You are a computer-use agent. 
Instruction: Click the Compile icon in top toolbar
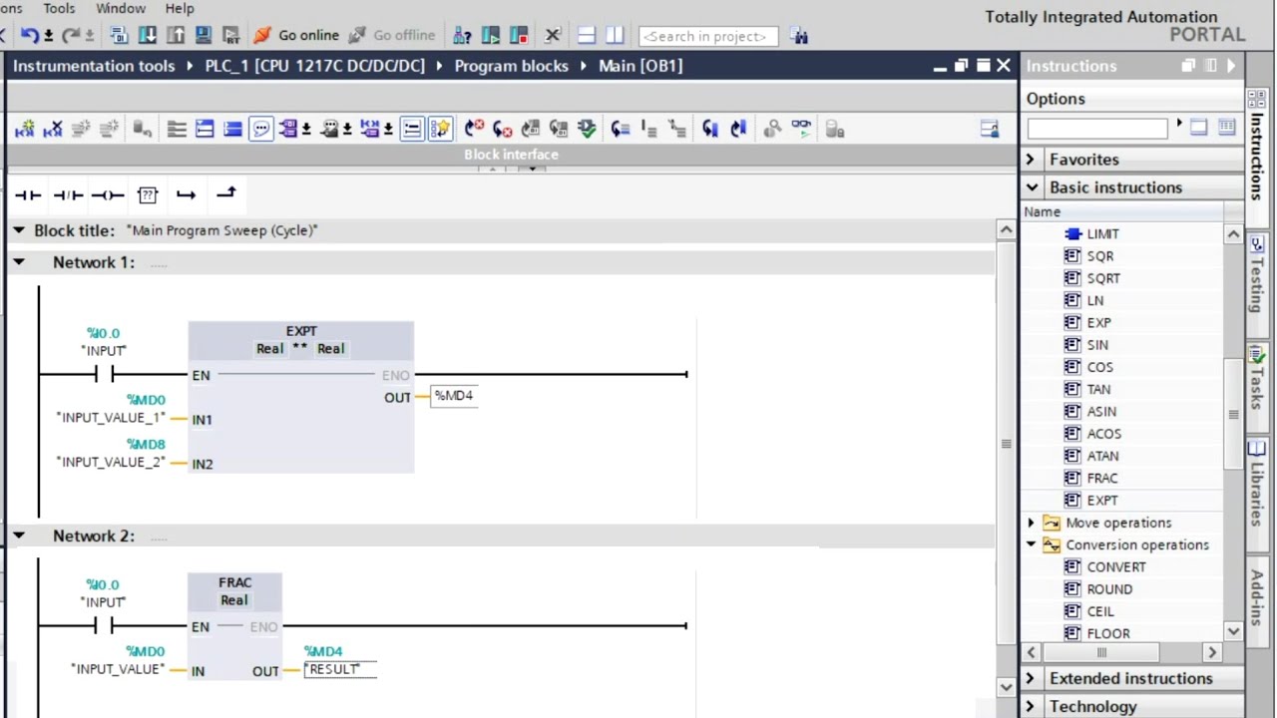pyautogui.click(x=120, y=36)
